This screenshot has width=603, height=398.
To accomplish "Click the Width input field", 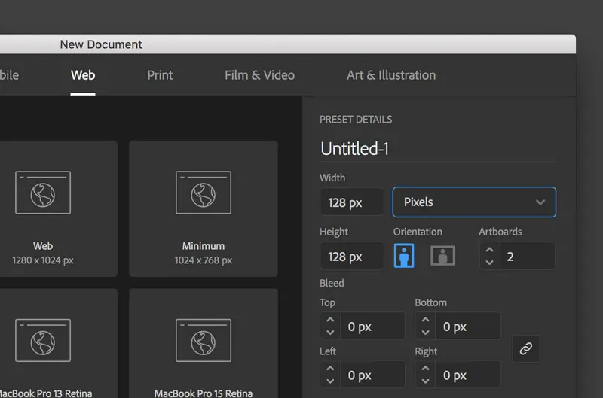I will click(351, 202).
